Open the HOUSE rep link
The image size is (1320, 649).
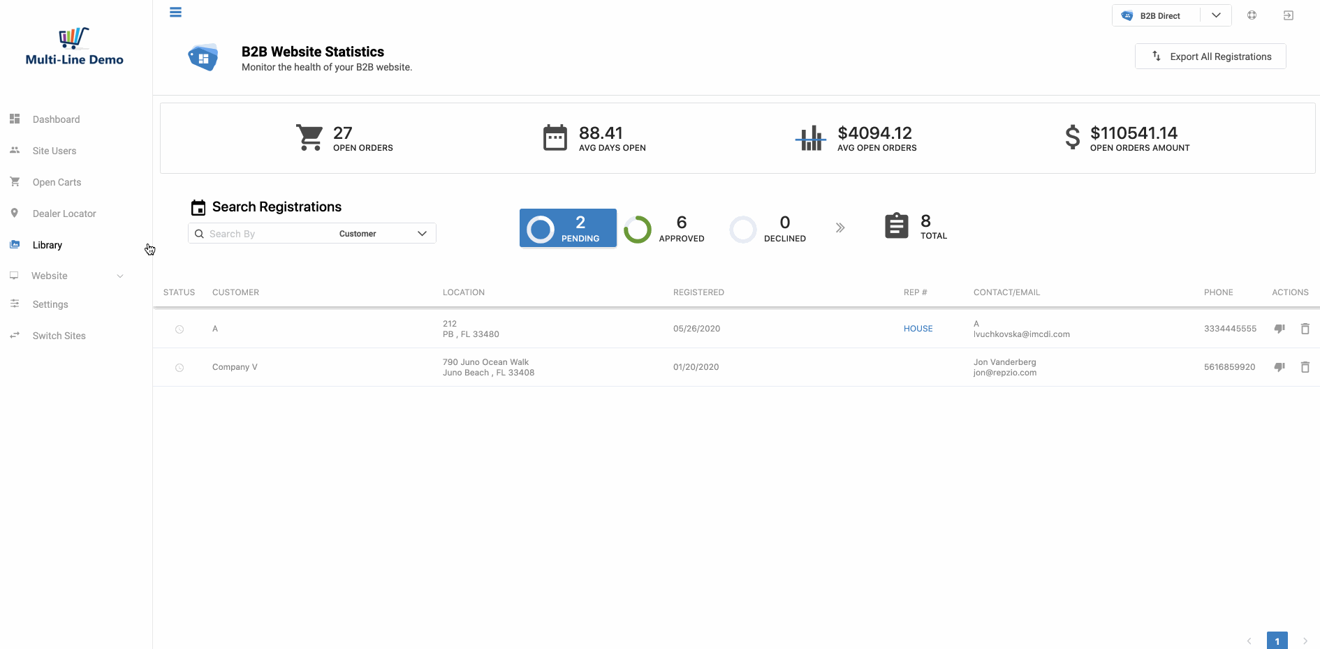(918, 329)
